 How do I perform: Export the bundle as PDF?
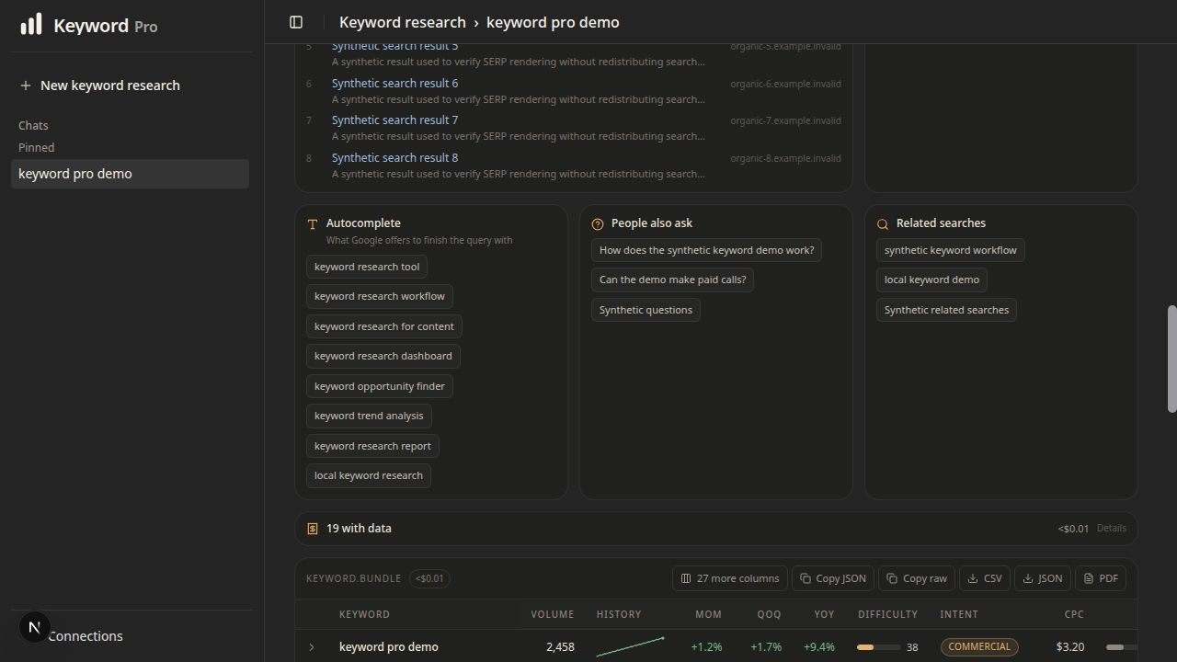point(1101,578)
